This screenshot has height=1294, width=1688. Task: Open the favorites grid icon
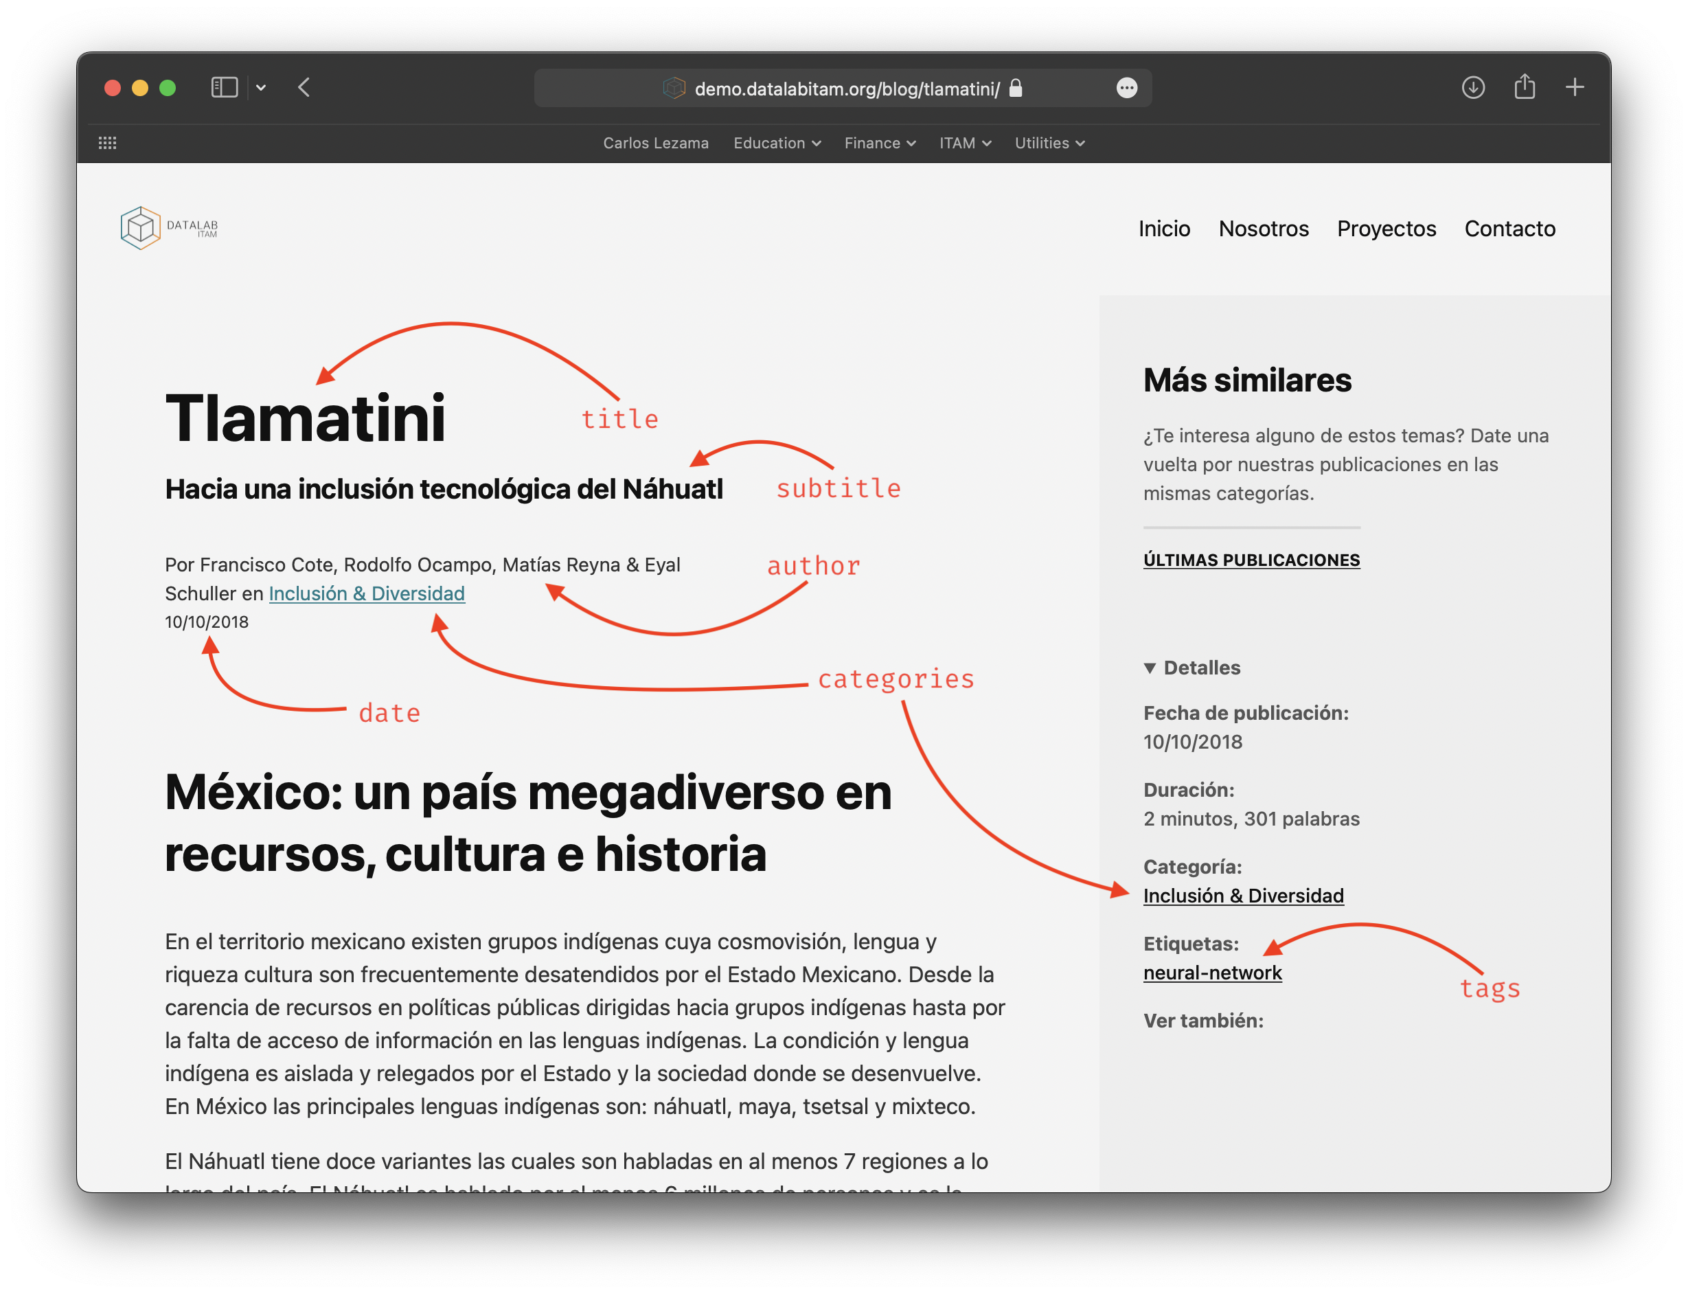(108, 144)
